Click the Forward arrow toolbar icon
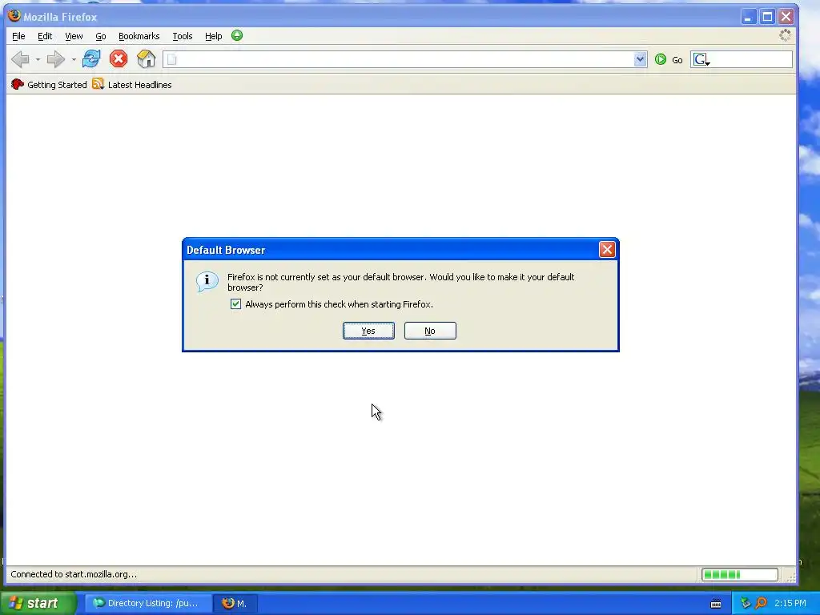The image size is (820, 615). pyautogui.click(x=55, y=59)
